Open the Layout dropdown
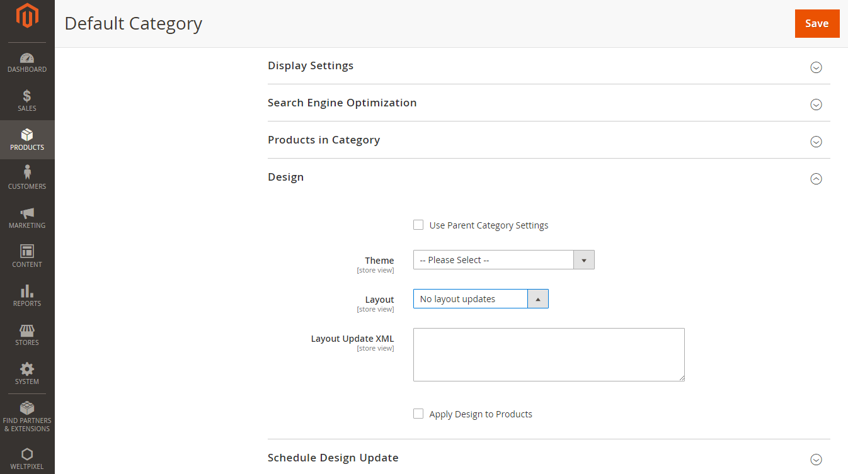The width and height of the screenshot is (848, 474). coord(481,299)
